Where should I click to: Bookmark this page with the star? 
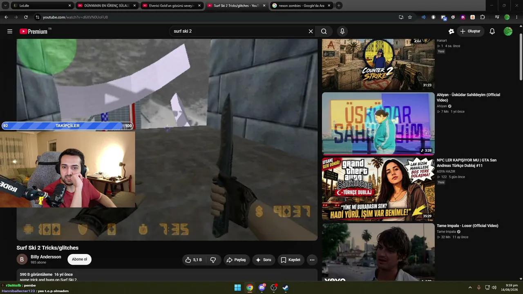tap(410, 17)
